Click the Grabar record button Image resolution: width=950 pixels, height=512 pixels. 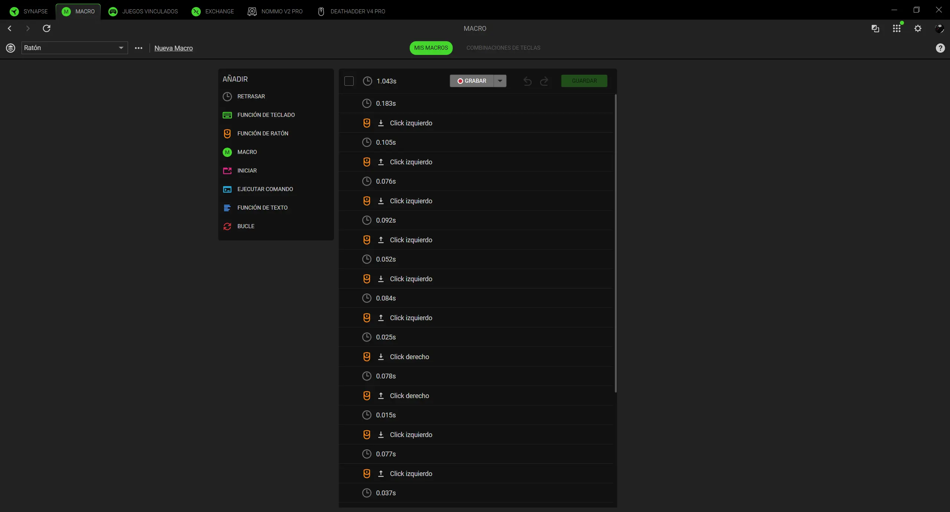point(472,81)
